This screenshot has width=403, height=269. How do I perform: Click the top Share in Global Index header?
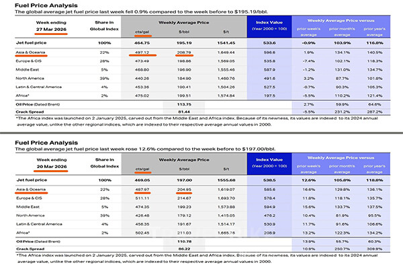pos(104,26)
